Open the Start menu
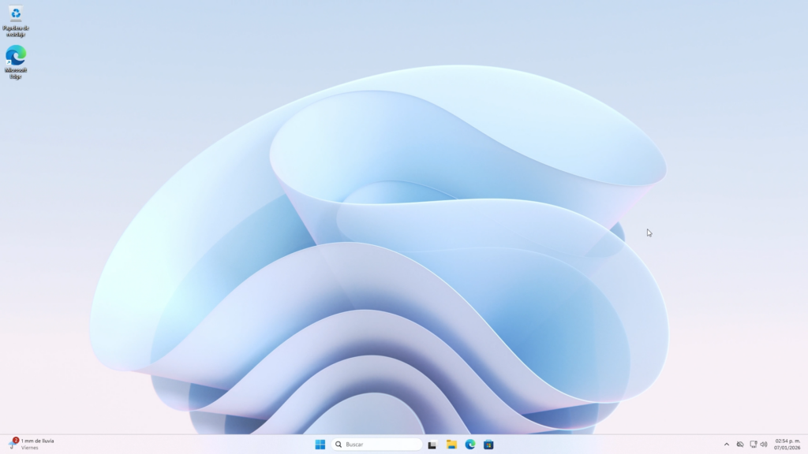This screenshot has height=454, width=808. click(x=320, y=444)
